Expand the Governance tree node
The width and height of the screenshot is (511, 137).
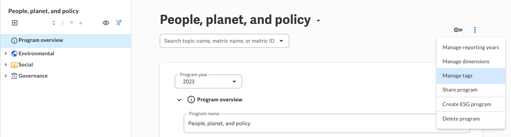pyautogui.click(x=6, y=76)
